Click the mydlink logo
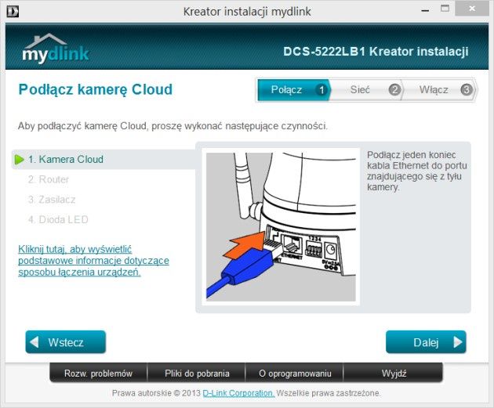The height and width of the screenshot is (408, 494). [56, 49]
